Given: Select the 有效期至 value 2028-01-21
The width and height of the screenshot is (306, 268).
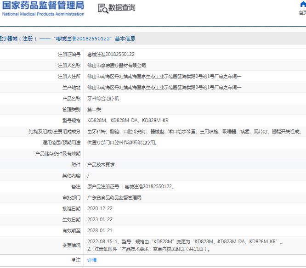Looking at the screenshot, I should pos(100,230).
